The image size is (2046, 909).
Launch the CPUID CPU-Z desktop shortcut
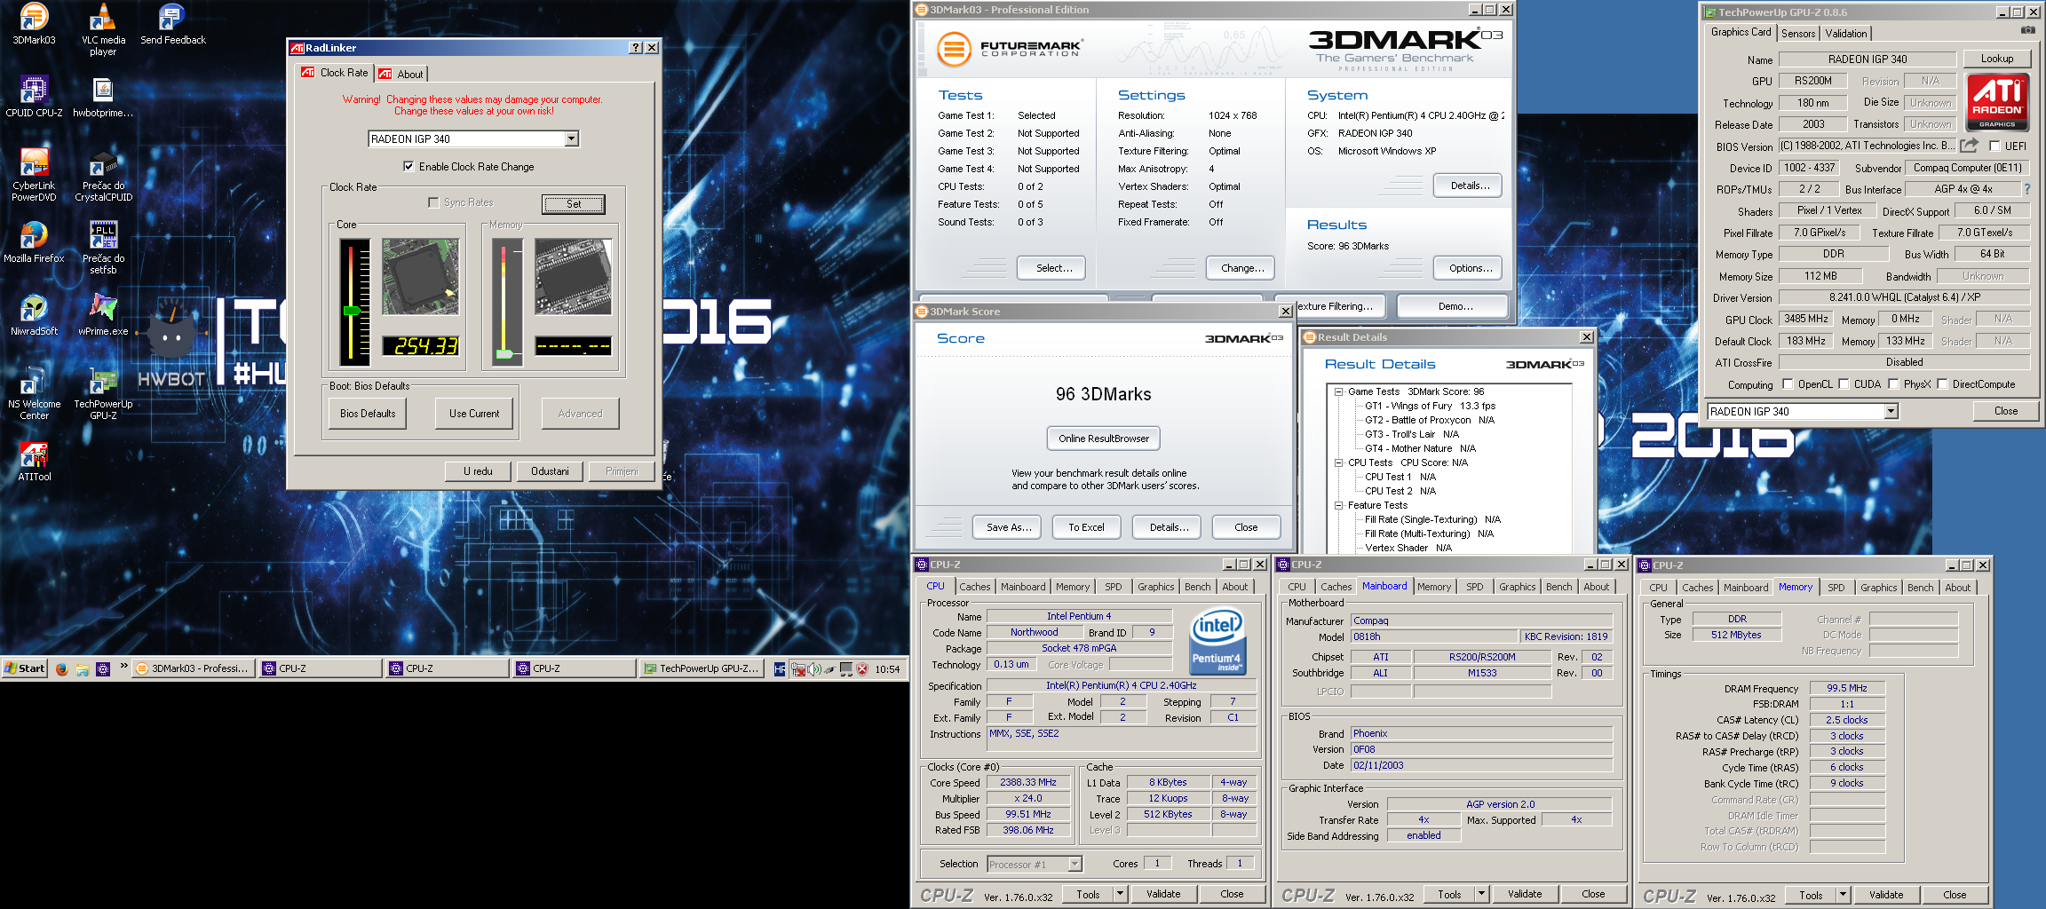(x=34, y=97)
